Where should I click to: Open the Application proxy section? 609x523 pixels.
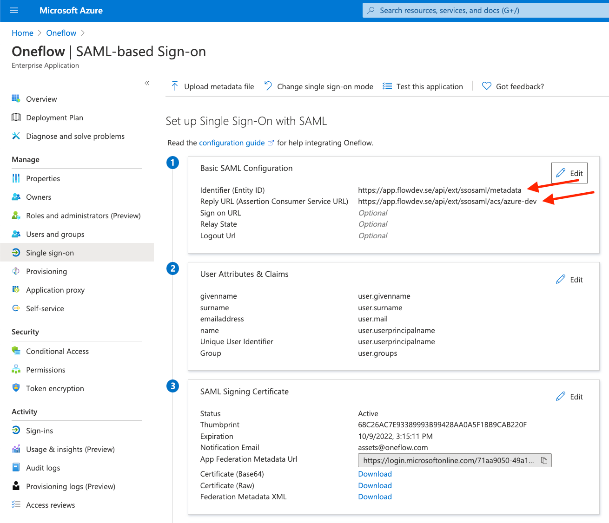point(55,290)
